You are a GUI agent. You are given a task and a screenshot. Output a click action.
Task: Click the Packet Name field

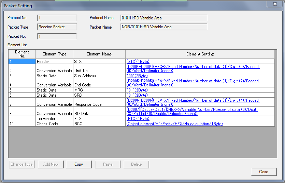pyautogui.click(x=163, y=27)
